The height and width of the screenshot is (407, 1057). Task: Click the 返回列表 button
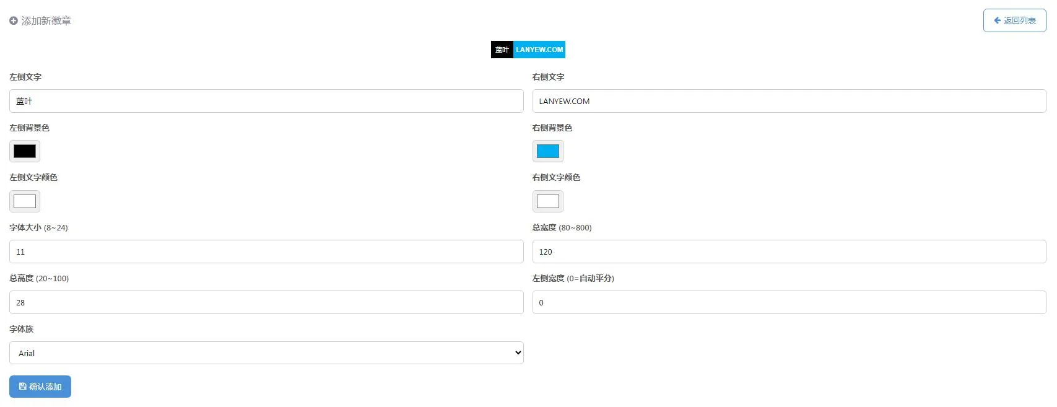1015,20
